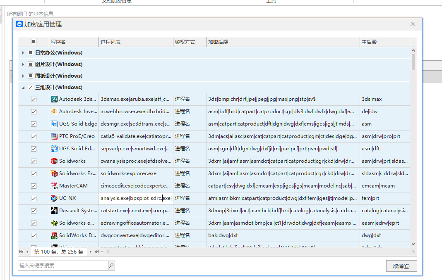Click the dwg|dxf main suffix cell
442x280 pixels.
(385, 235)
